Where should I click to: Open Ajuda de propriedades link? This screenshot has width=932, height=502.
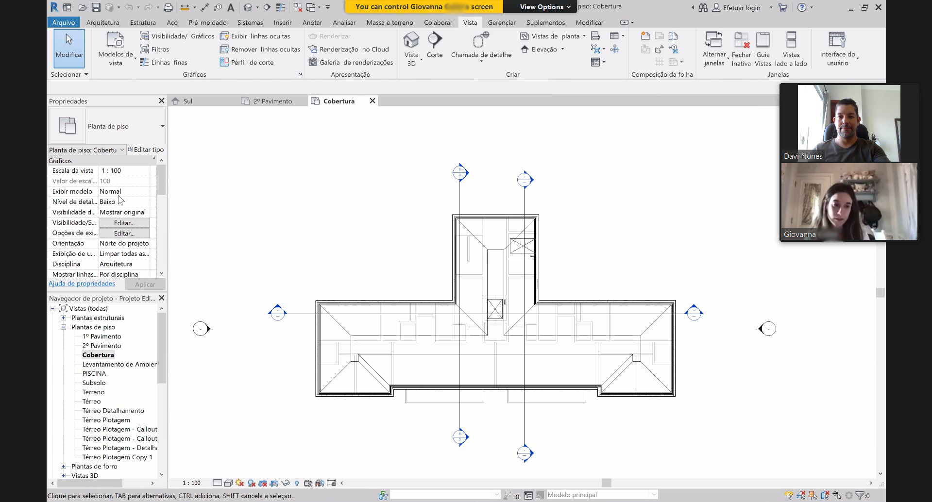point(82,284)
